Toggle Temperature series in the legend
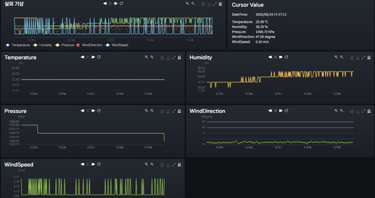Screen dimensions: 375x198 [x=18, y=45]
